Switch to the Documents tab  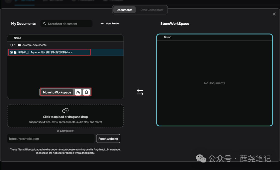[x=124, y=10]
